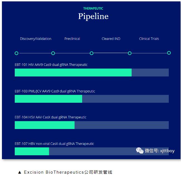This screenshot has width=181, height=177.
Task: Click the fourth timeline circle marker
Action: click(130, 53)
